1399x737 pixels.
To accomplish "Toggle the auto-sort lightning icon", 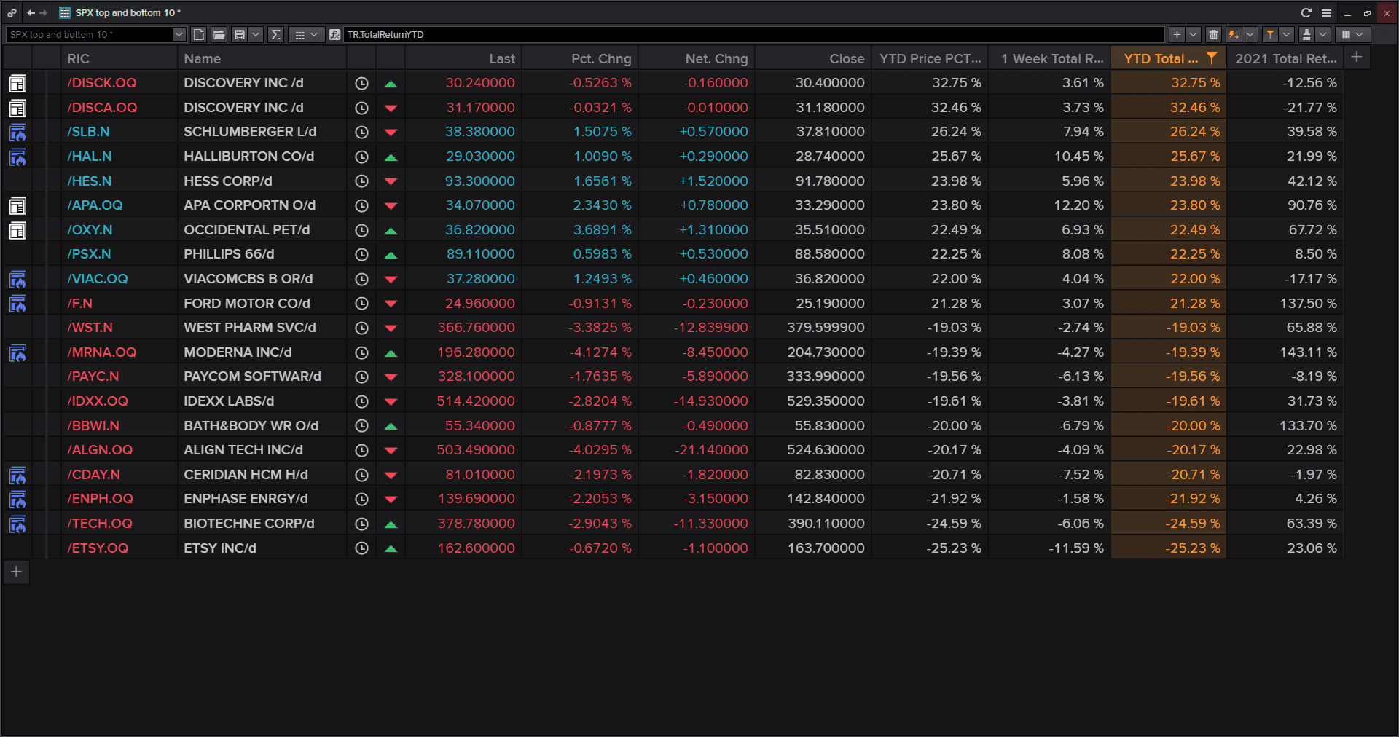I will [1234, 34].
